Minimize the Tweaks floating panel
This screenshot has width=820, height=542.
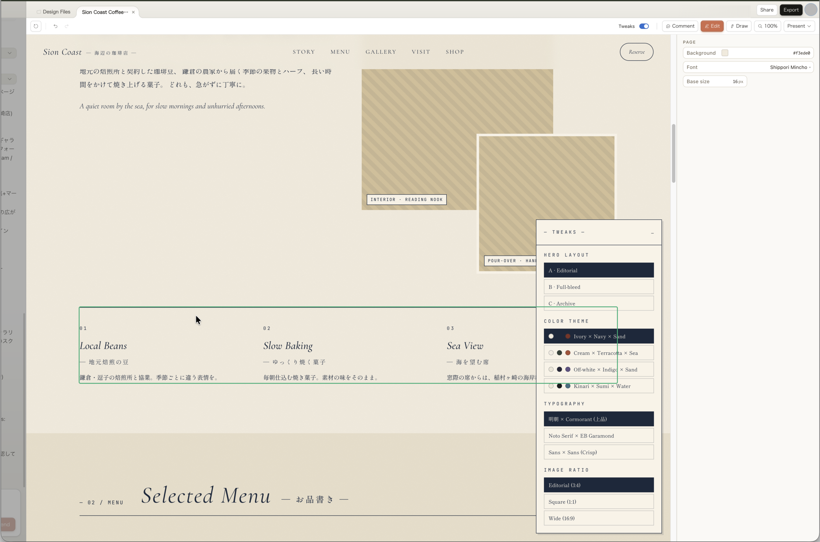point(652,233)
